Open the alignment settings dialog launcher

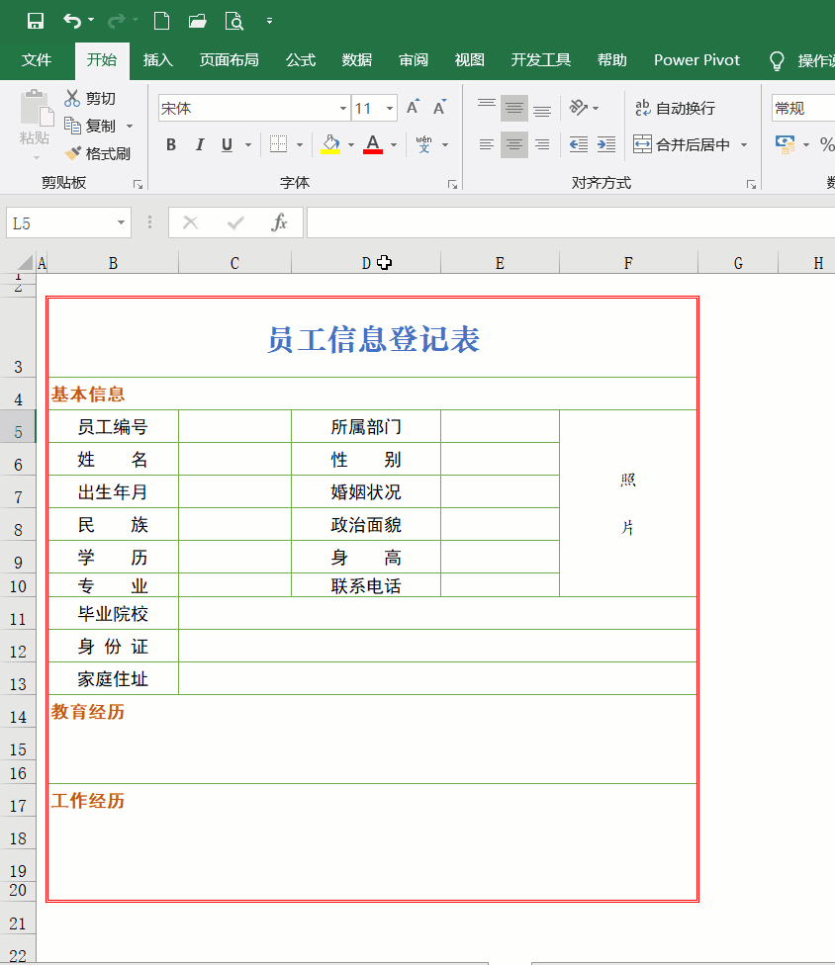coord(751,184)
